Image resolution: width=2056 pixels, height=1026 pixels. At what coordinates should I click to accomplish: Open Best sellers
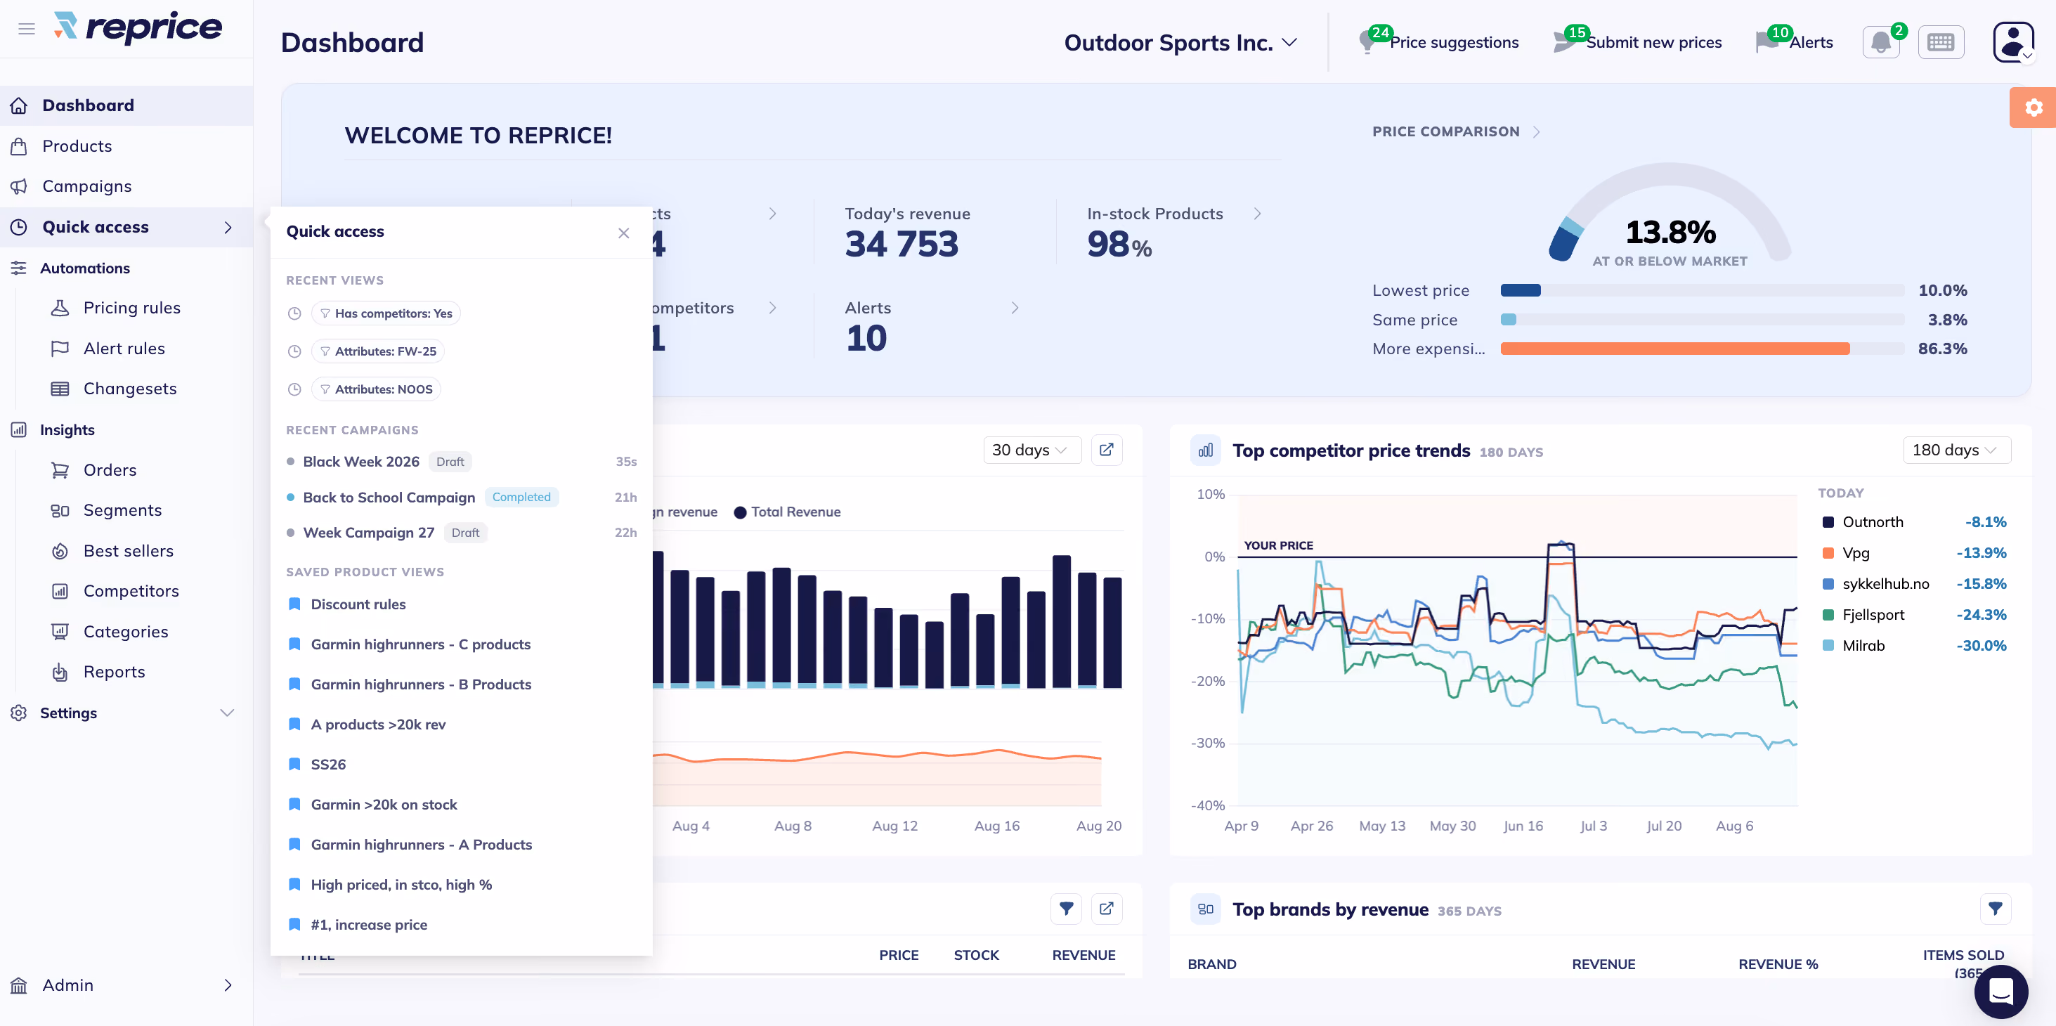[x=129, y=551]
